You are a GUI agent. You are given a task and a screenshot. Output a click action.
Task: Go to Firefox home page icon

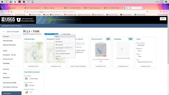pos(12,12)
